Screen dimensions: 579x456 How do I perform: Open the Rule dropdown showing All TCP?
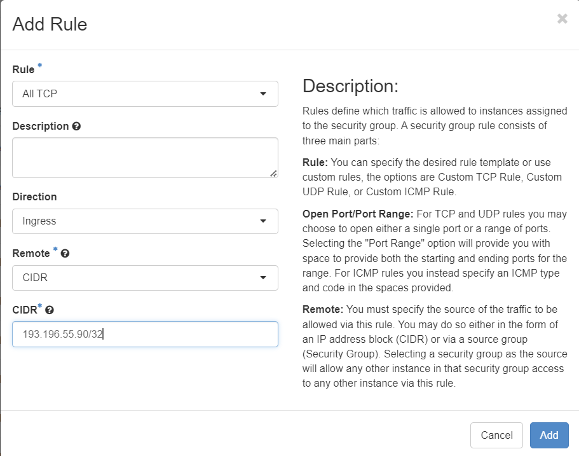145,93
